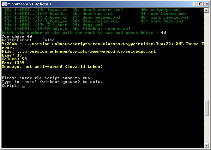Minimize the MicroMacro console window

click(x=196, y=4)
